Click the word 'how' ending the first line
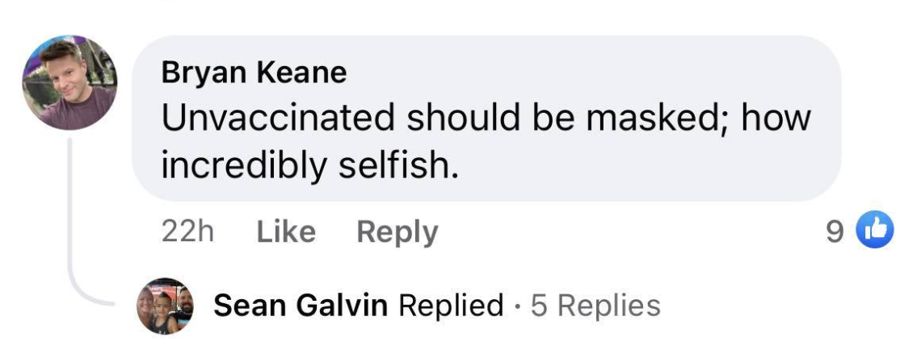The width and height of the screenshot is (921, 358). [775, 119]
